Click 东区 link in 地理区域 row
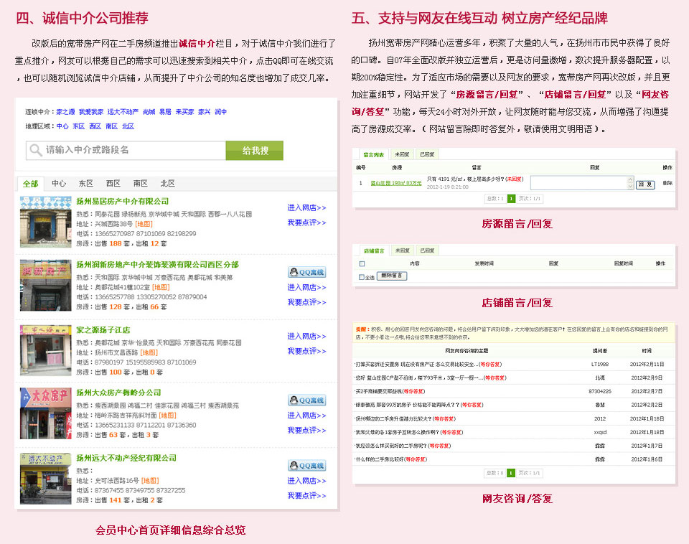Viewport: 689px width, 544px height. click(79, 126)
